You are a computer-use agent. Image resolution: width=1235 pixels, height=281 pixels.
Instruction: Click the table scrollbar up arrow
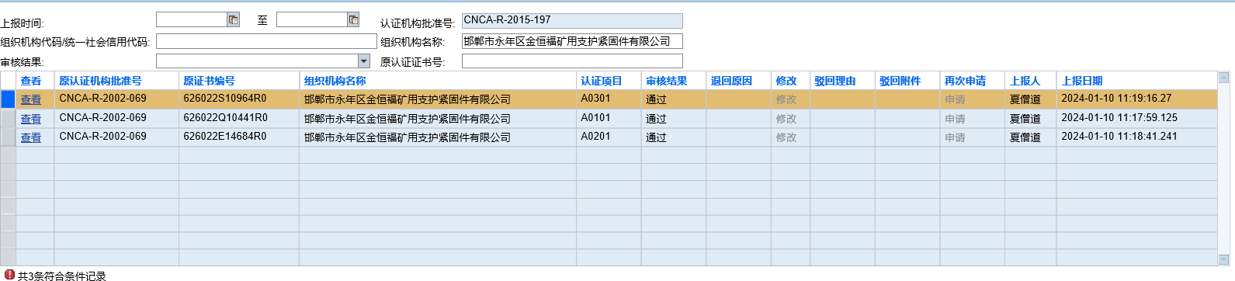pyautogui.click(x=1224, y=78)
